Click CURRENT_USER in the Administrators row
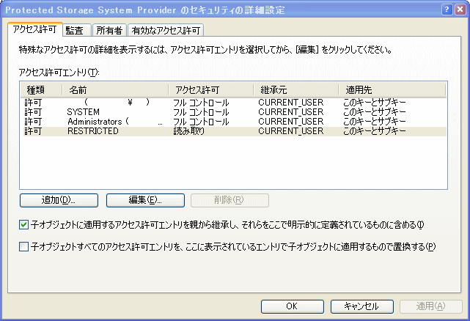Viewport: 470px width, 321px height. tap(291, 122)
